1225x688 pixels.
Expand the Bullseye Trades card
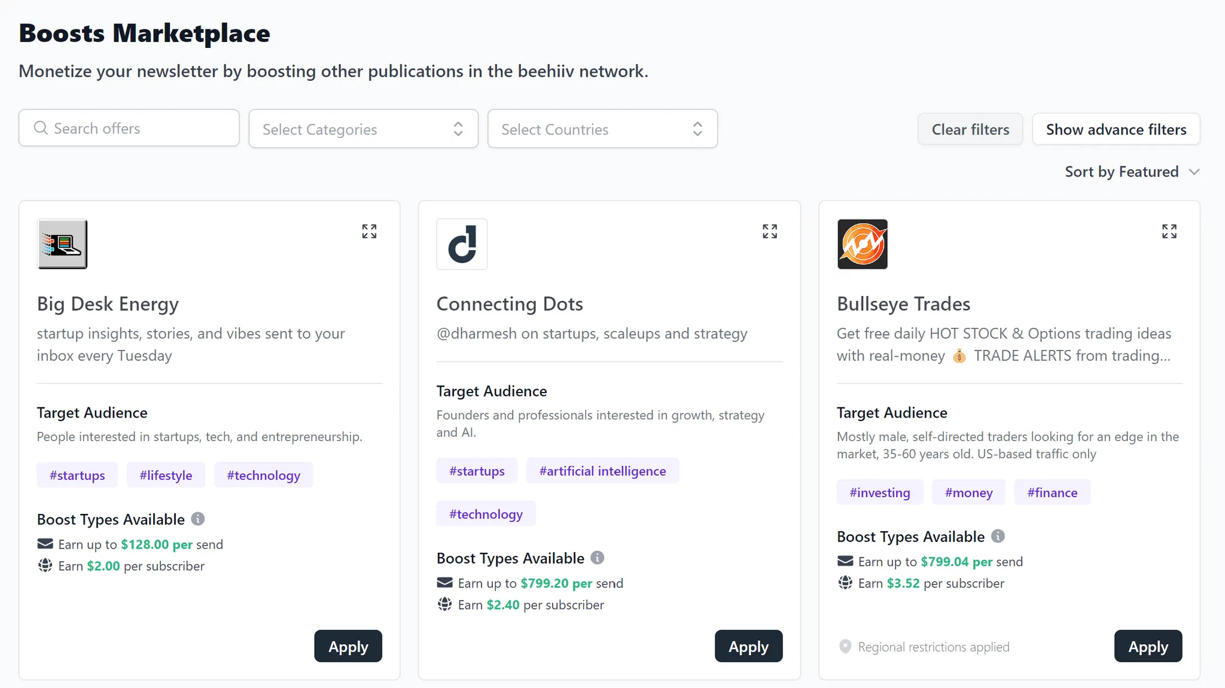click(1169, 232)
